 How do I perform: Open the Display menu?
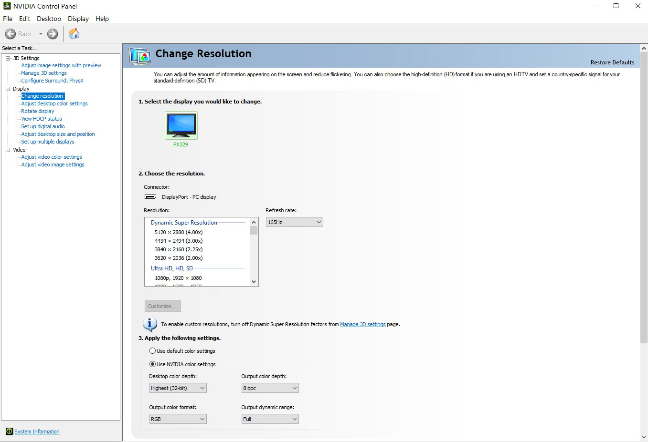click(x=78, y=19)
